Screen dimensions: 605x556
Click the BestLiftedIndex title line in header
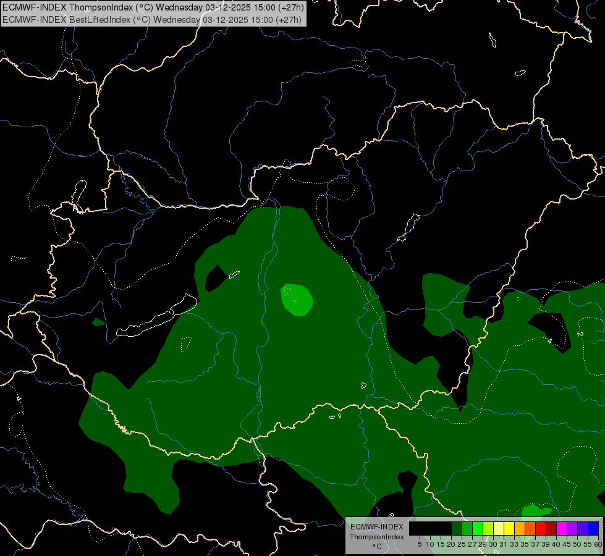click(152, 19)
